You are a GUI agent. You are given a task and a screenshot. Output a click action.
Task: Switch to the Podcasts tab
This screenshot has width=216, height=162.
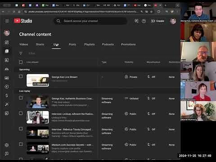108,45
